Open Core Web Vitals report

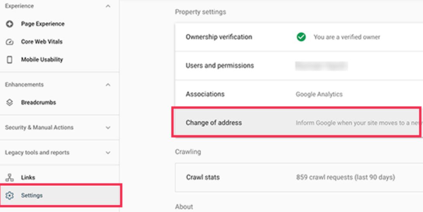42,42
